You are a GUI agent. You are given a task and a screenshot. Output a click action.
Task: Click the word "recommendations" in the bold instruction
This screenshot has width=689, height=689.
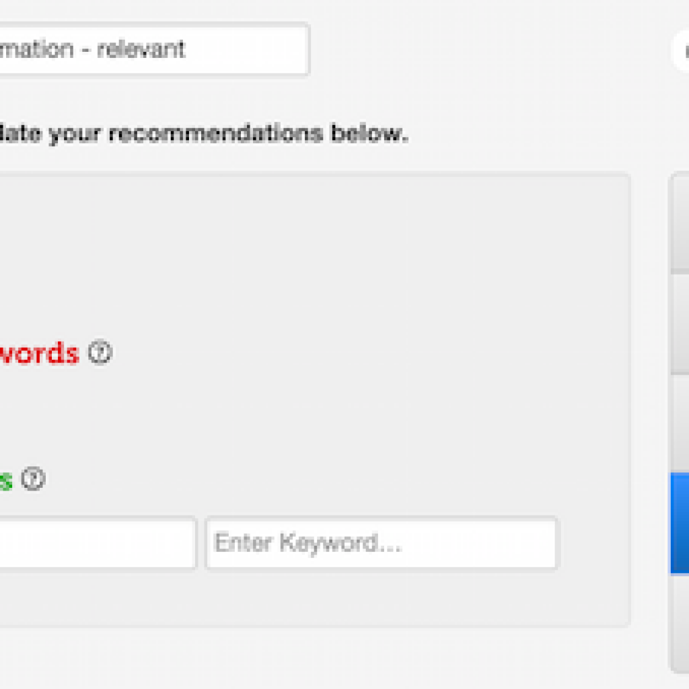click(x=215, y=133)
